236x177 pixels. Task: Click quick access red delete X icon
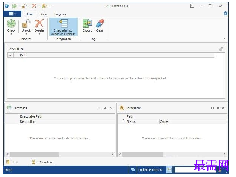coord(34,6)
